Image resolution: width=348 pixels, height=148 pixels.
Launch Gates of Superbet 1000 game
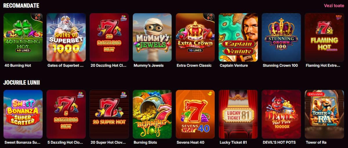[66, 37]
